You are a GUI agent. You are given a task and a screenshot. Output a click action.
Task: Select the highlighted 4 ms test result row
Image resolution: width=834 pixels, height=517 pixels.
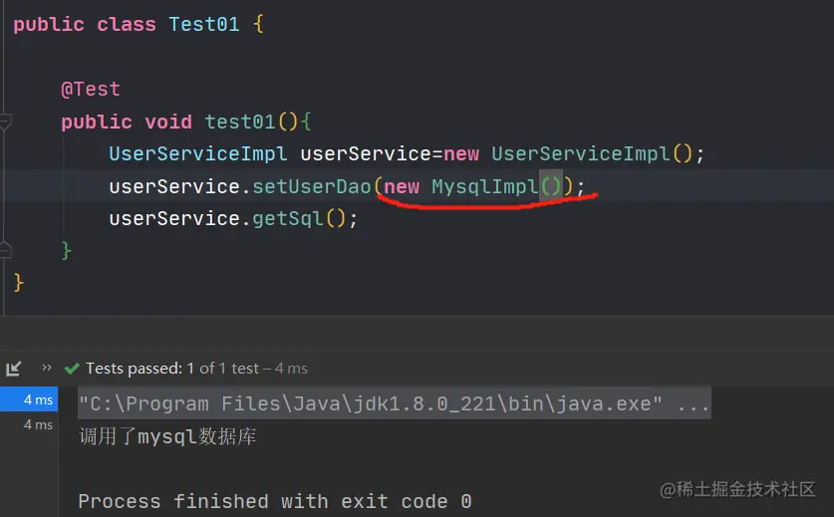click(29, 400)
